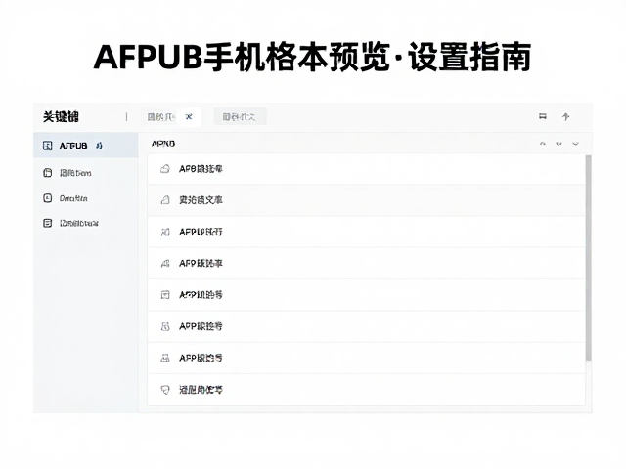The width and height of the screenshot is (626, 469).
Task: Select the AFPUB label in the sidebar
Action: [x=73, y=146]
